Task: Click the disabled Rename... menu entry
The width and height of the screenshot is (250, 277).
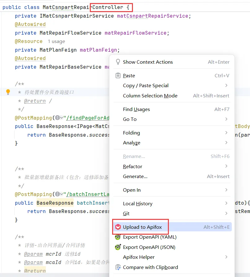Action: coord(172,156)
